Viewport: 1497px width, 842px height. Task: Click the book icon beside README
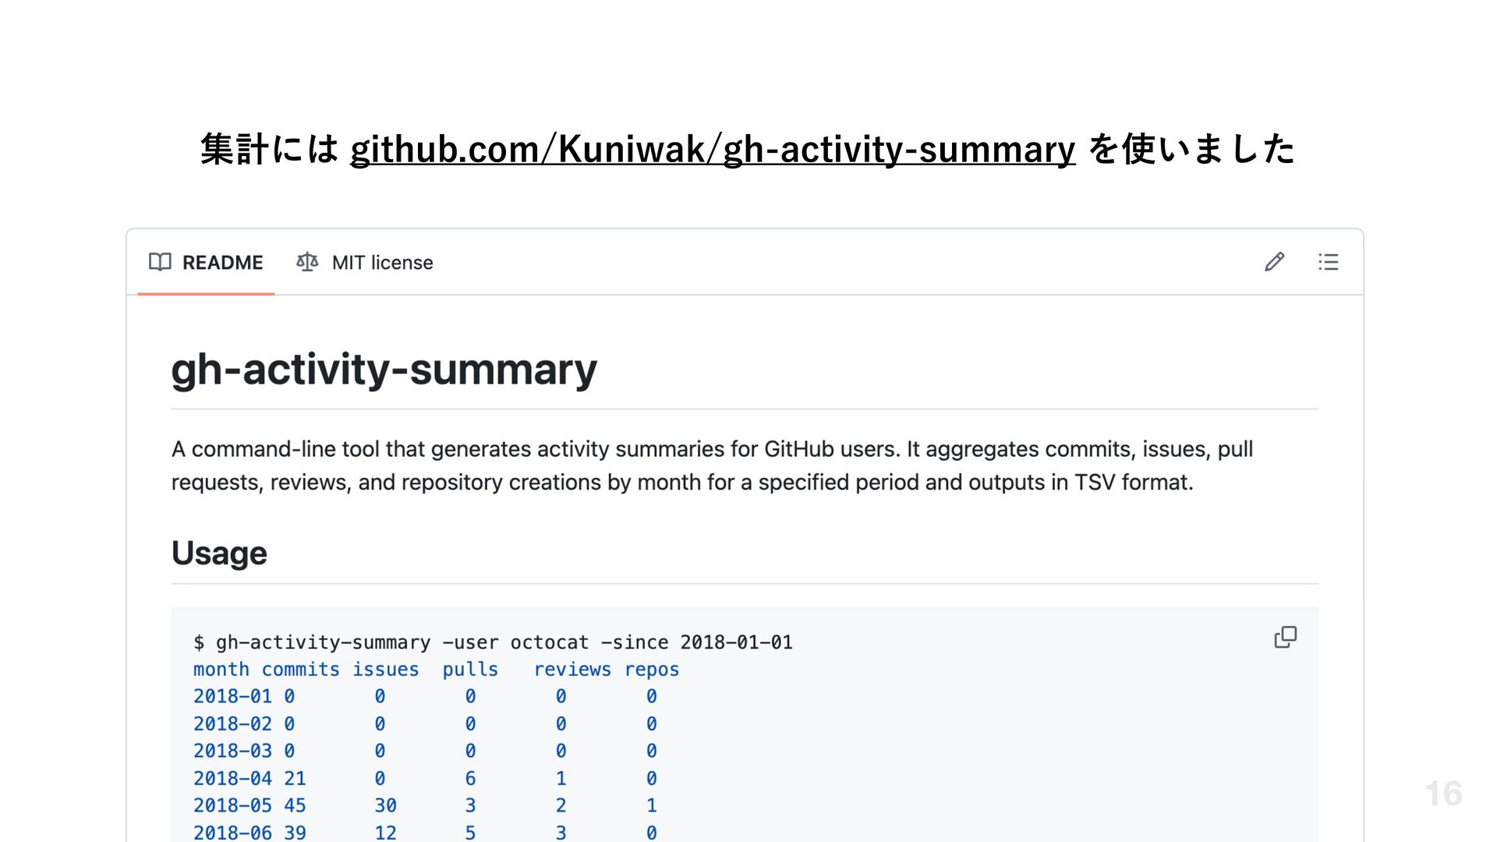[x=160, y=262]
